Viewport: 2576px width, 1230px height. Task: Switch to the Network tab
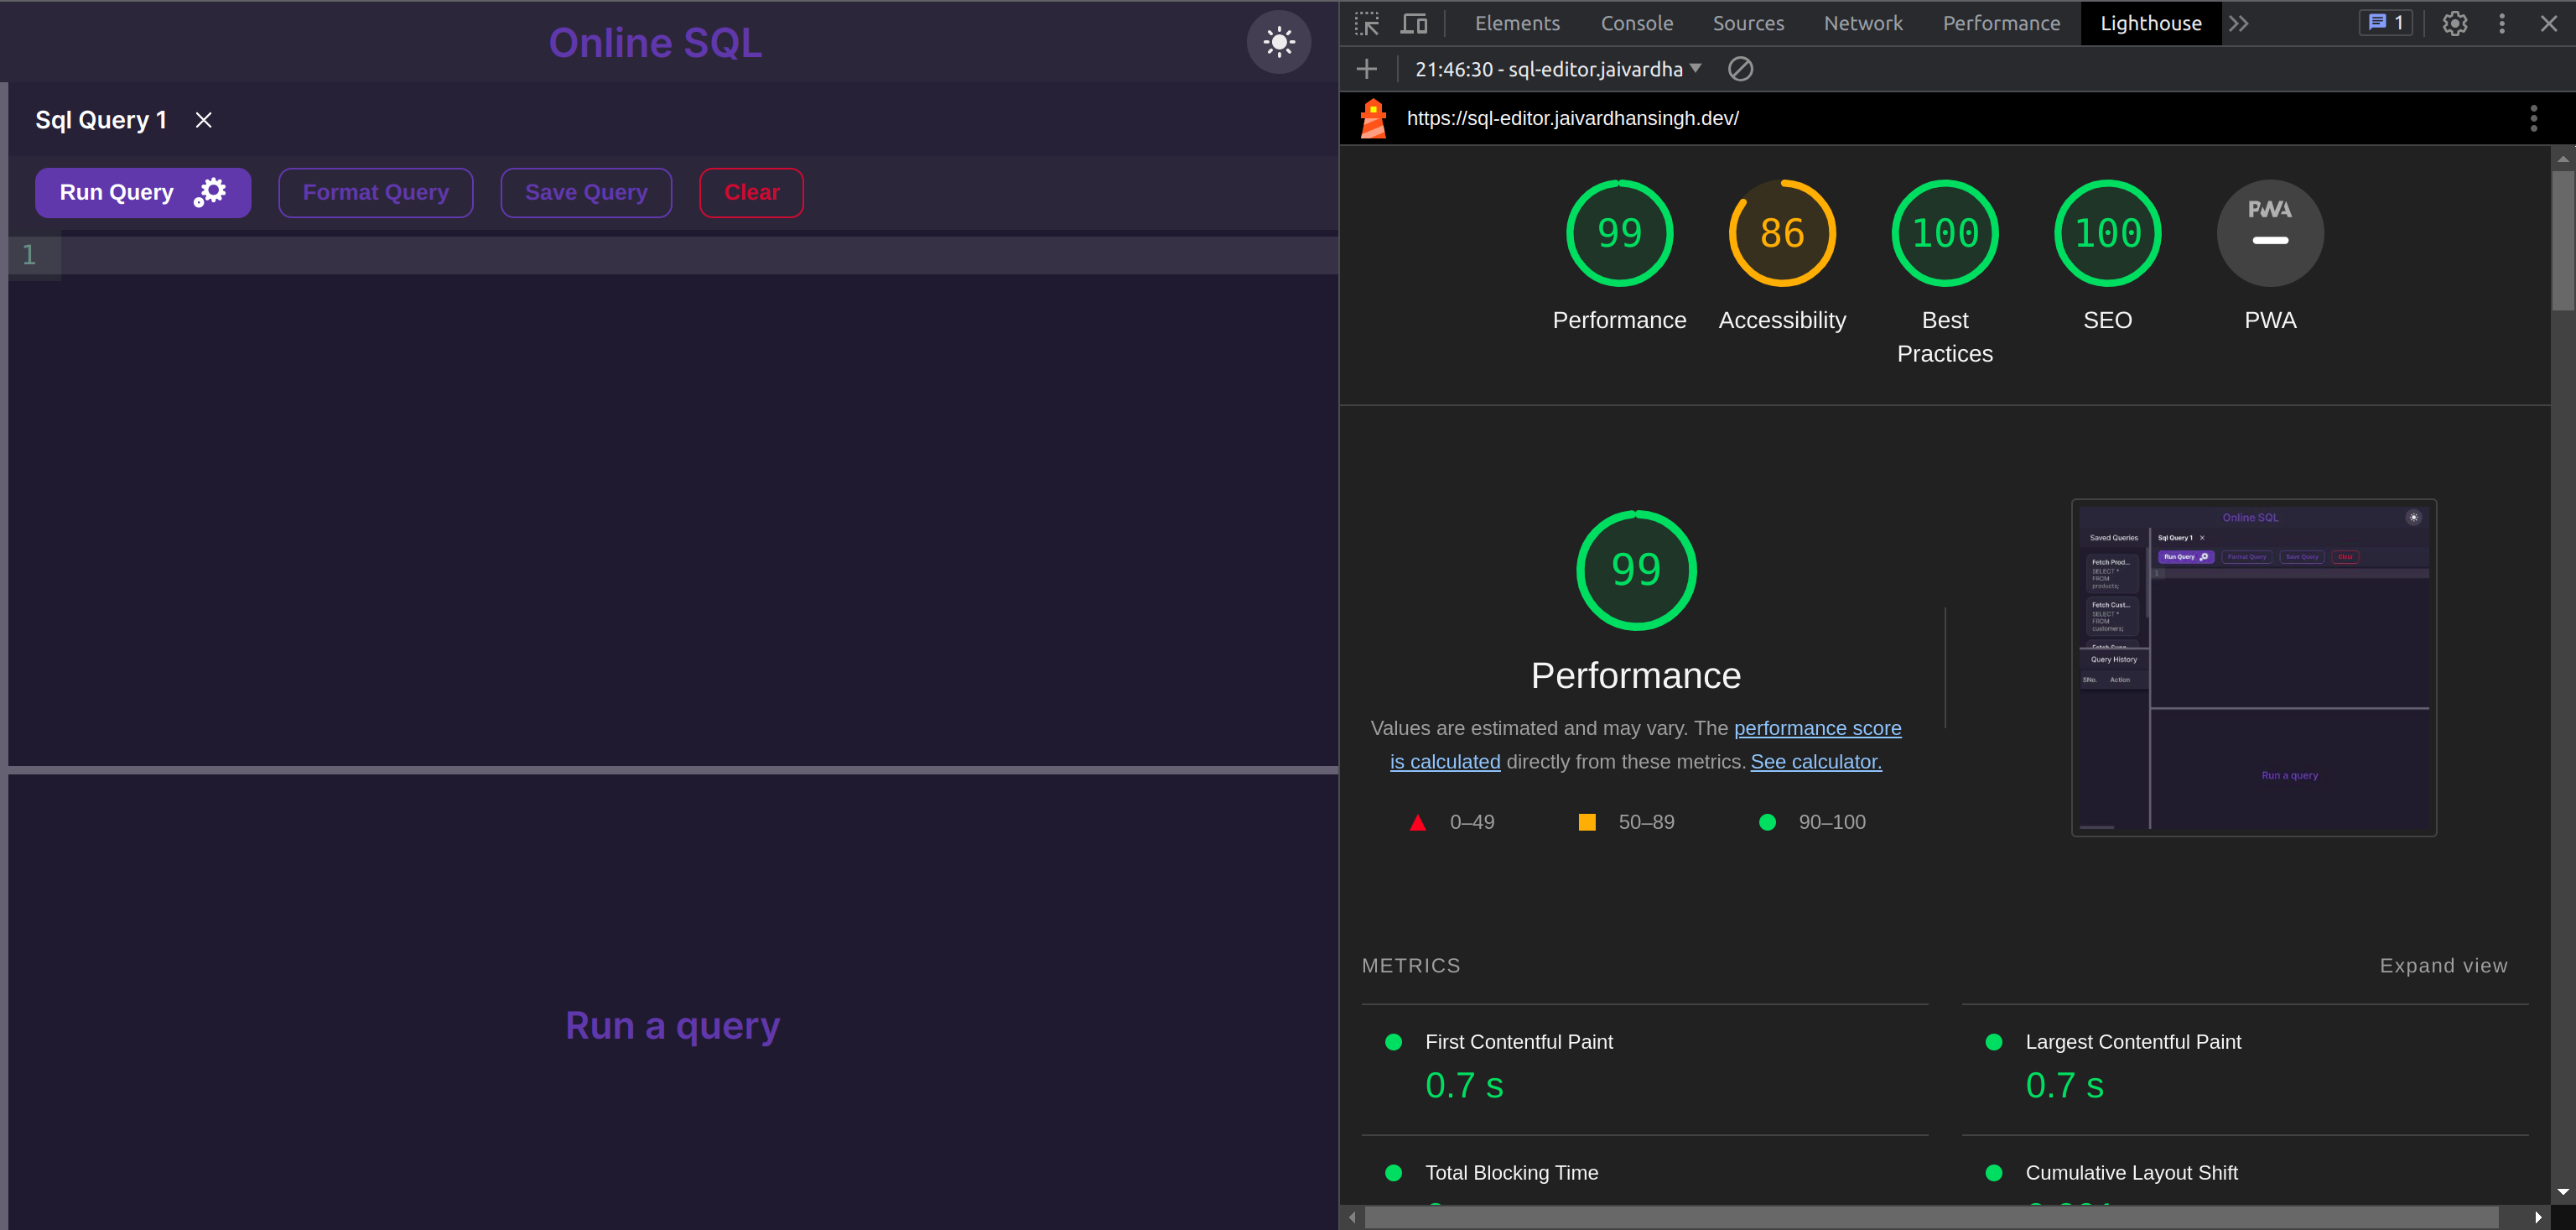1863,23
